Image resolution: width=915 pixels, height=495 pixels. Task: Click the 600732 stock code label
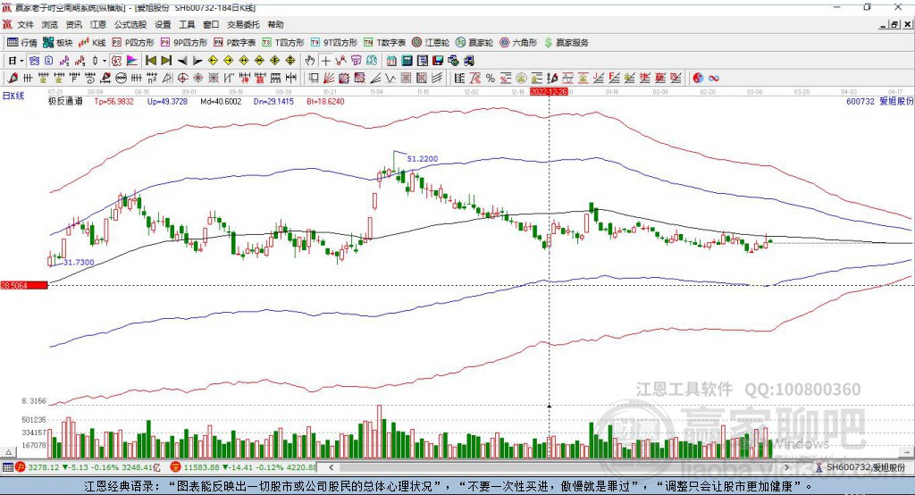860,101
